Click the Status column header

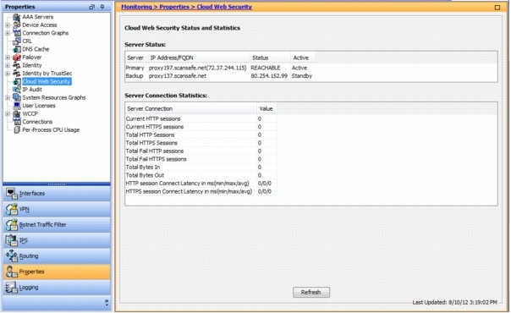[270, 58]
